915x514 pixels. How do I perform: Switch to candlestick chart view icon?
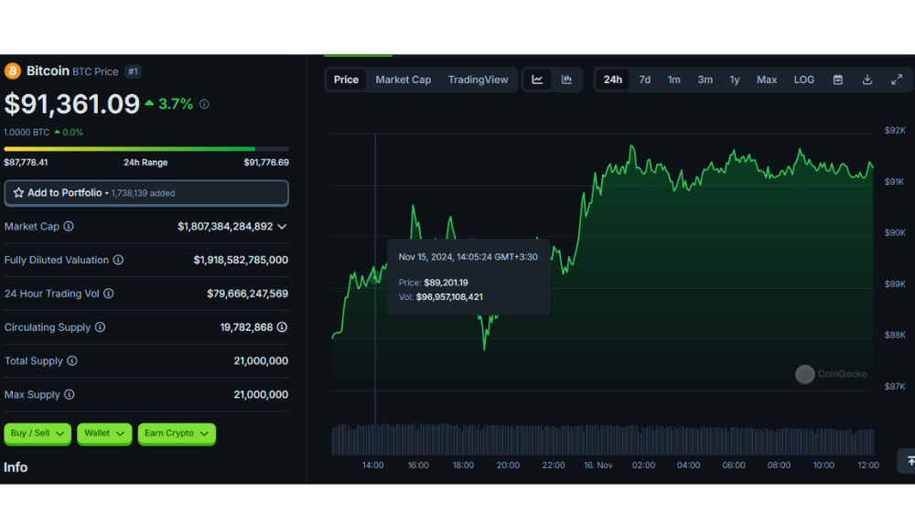[566, 80]
